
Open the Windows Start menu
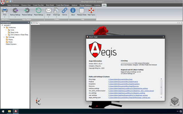pyautogui.click(x=3, y=111)
